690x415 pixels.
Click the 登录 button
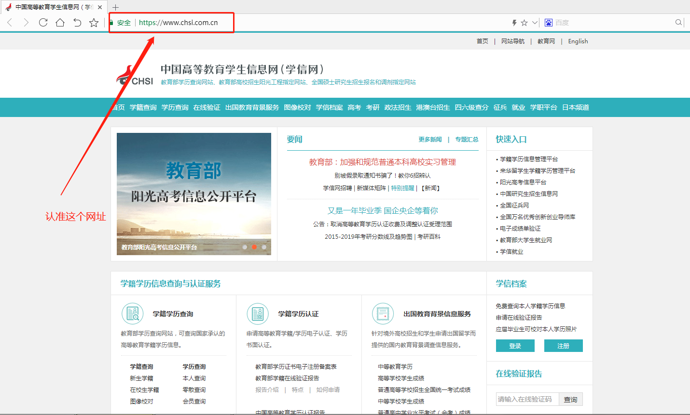point(515,346)
